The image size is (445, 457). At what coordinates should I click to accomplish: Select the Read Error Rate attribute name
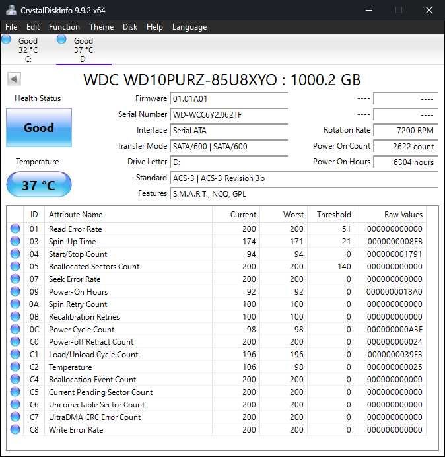(75, 228)
